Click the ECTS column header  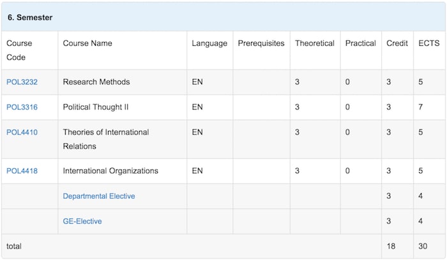coord(427,43)
